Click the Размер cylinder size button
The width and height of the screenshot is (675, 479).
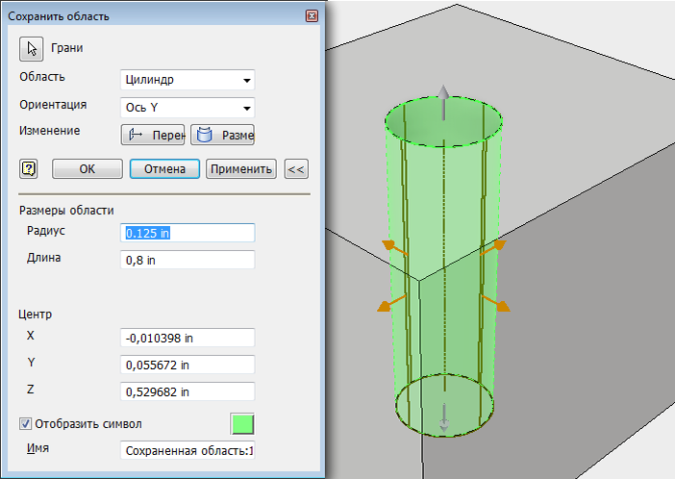[x=222, y=135]
